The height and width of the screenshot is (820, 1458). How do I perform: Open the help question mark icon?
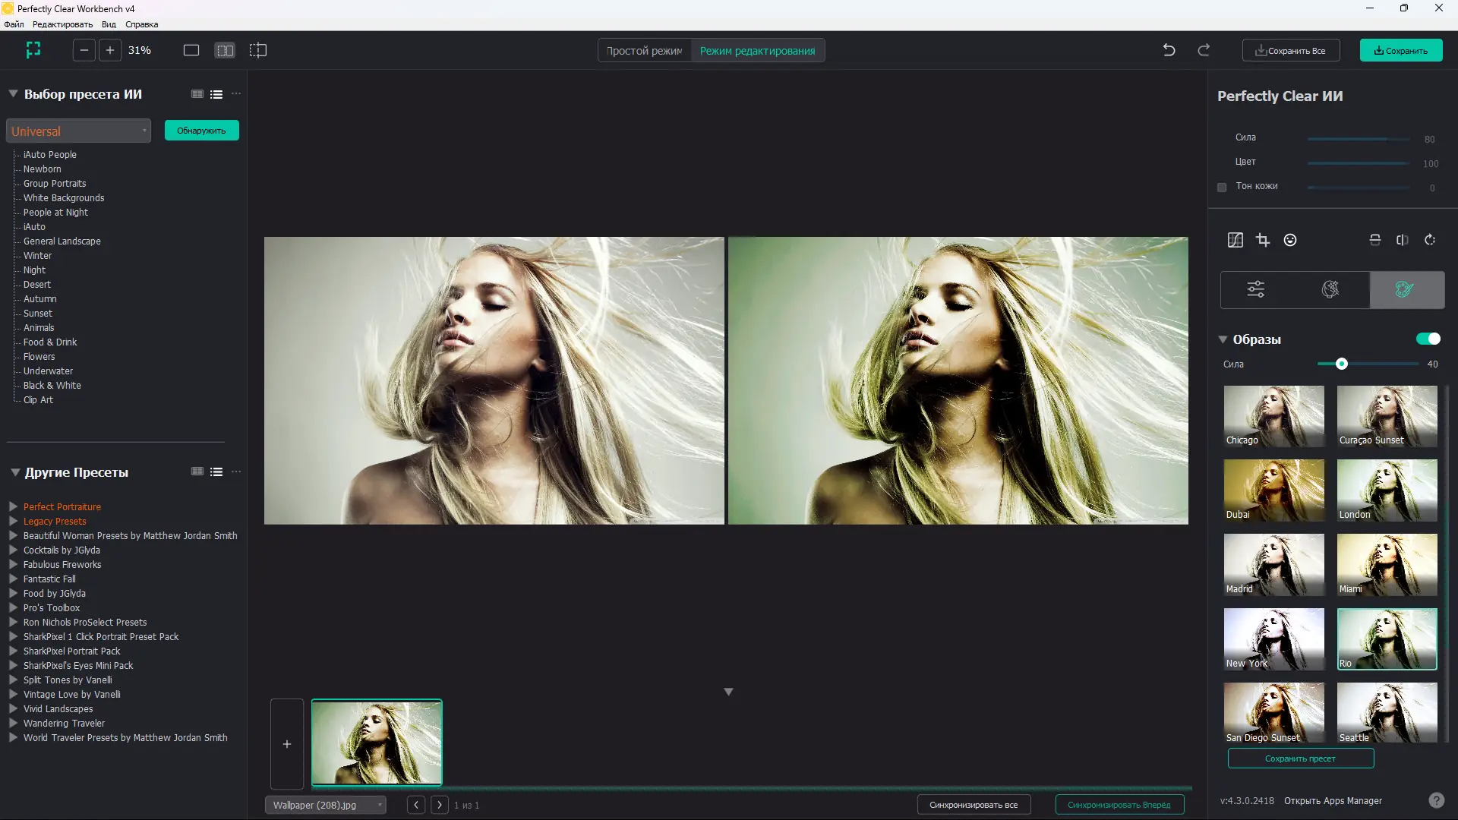[1436, 800]
